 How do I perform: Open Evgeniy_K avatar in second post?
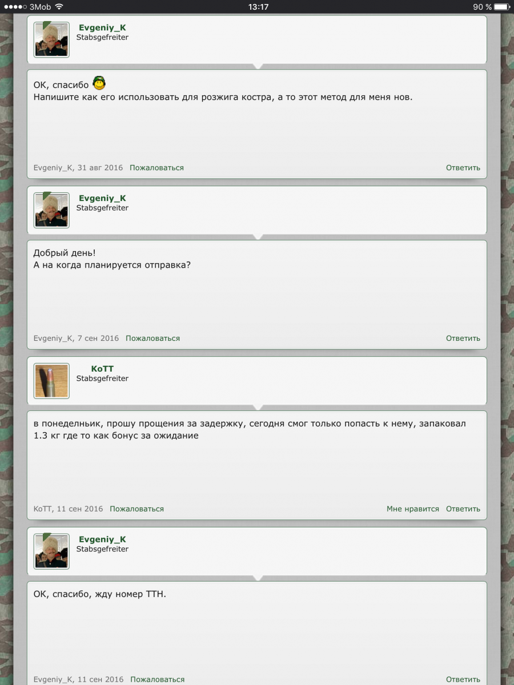[x=51, y=210]
